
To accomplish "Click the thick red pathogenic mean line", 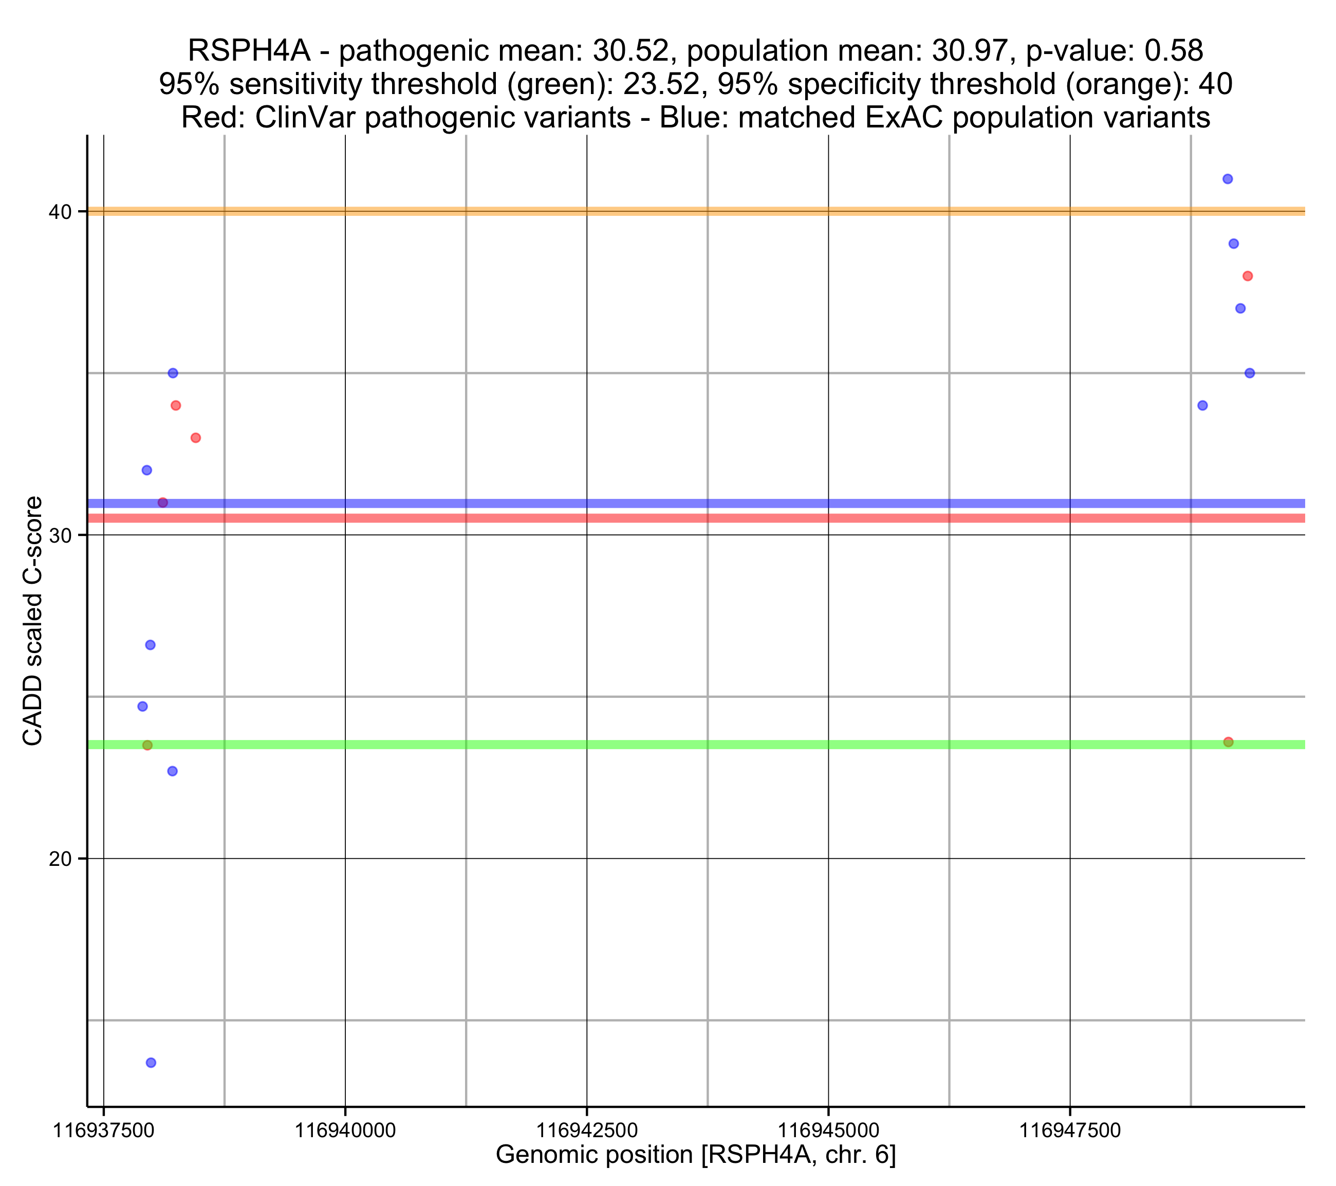I will pos(654,518).
